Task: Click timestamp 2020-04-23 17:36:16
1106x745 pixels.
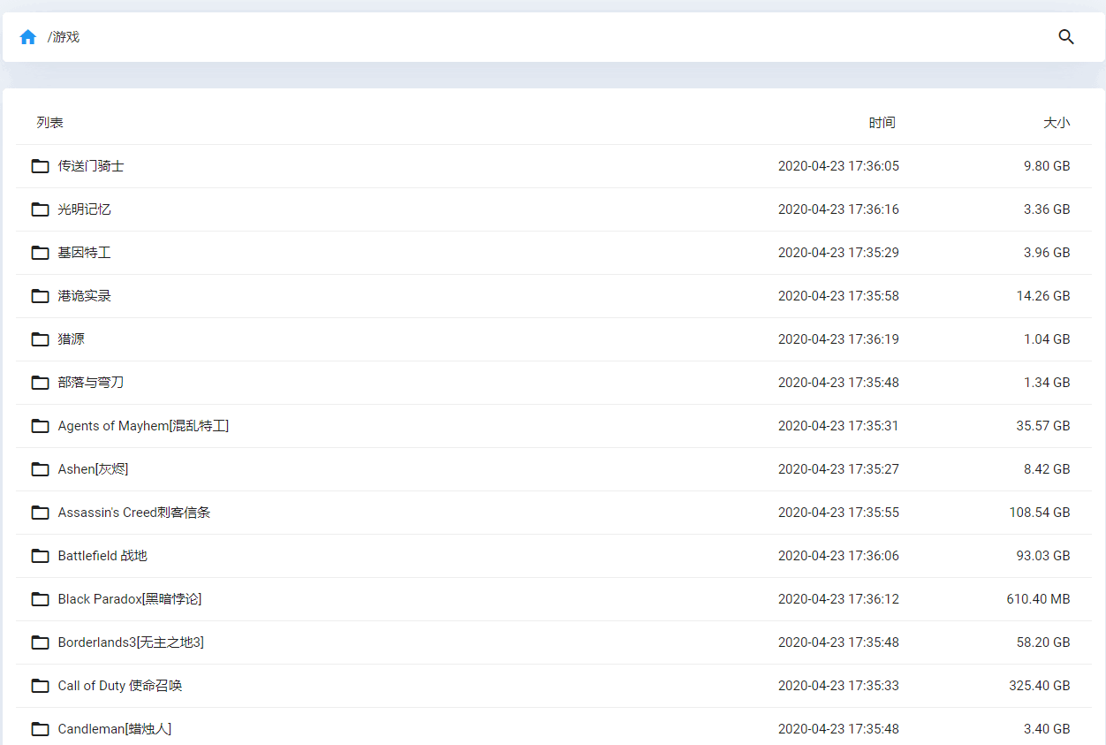Action: (x=838, y=209)
